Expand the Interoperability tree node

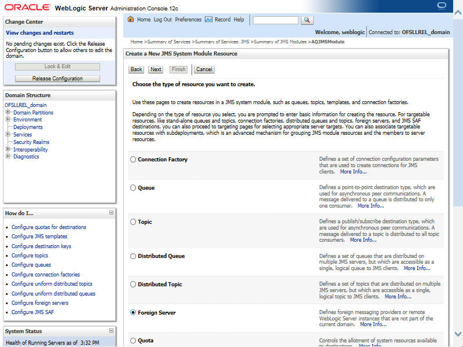8,149
